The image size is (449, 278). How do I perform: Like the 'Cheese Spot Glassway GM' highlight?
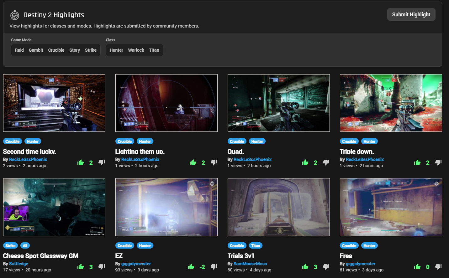[x=81, y=267]
